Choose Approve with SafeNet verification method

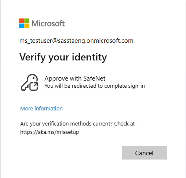point(83,82)
